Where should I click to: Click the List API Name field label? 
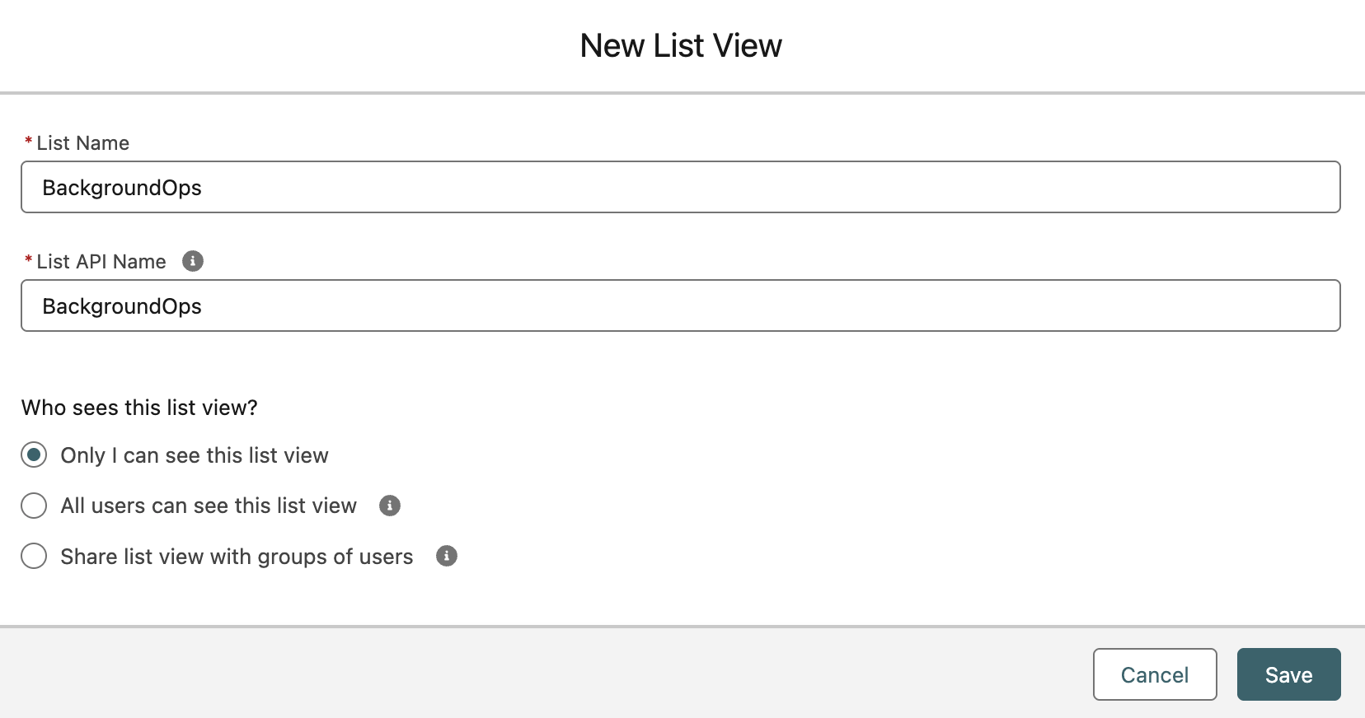pos(101,262)
